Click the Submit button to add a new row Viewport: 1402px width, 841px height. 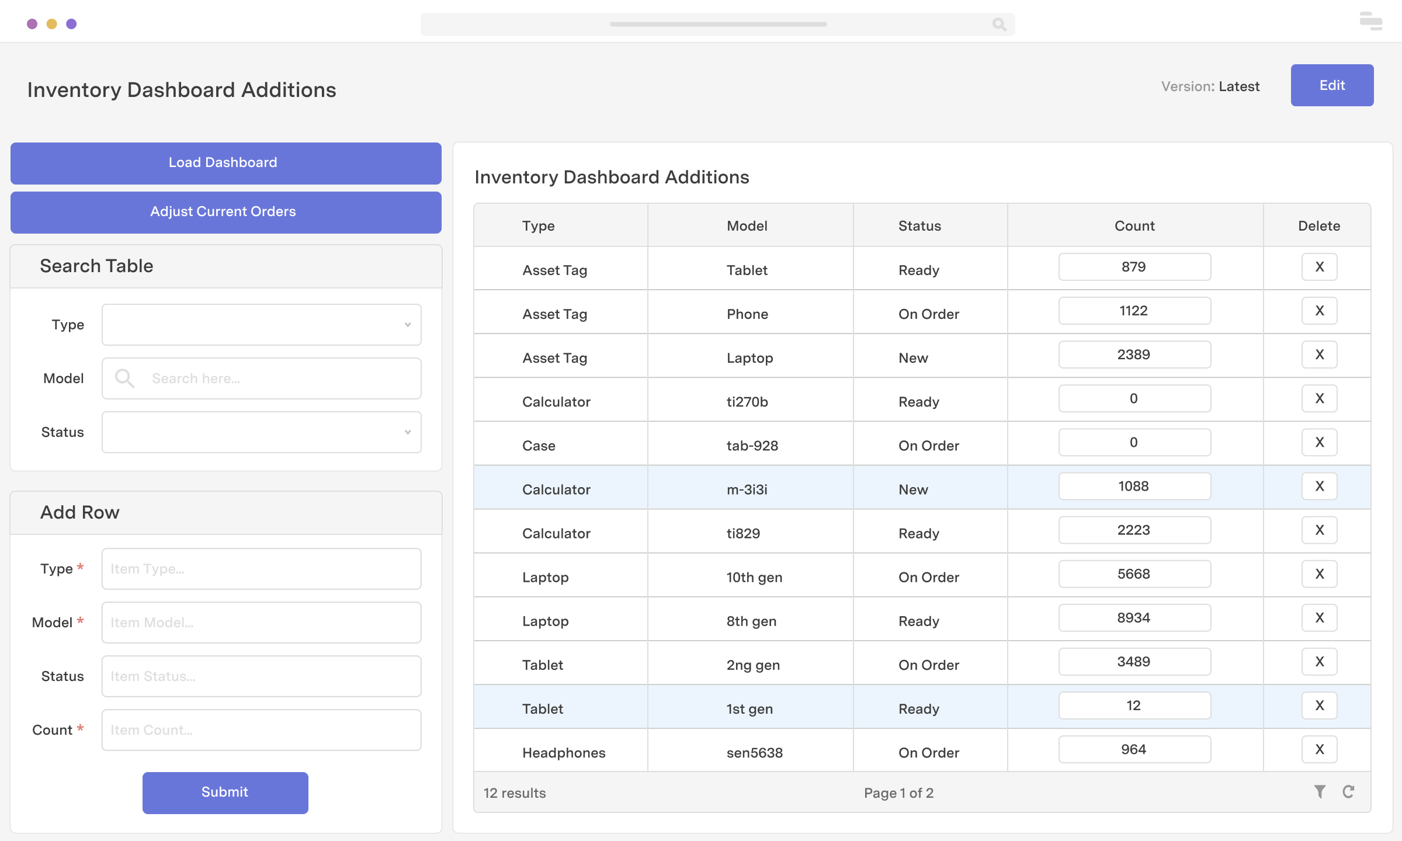pos(225,791)
